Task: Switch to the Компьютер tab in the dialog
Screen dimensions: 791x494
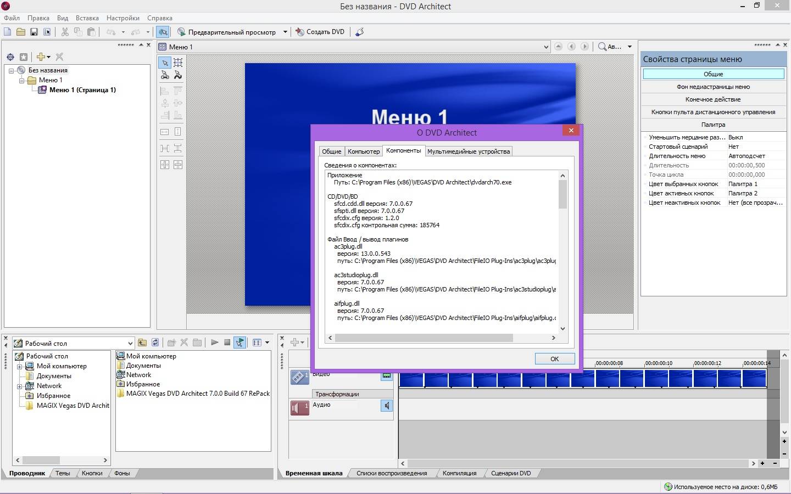Action: click(363, 151)
